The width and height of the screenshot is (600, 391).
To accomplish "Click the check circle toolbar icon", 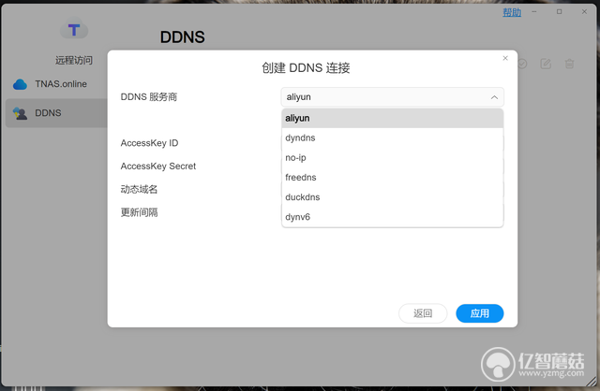I will tap(522, 64).
